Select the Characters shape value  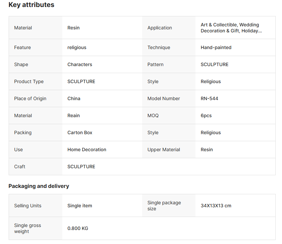tap(80, 64)
